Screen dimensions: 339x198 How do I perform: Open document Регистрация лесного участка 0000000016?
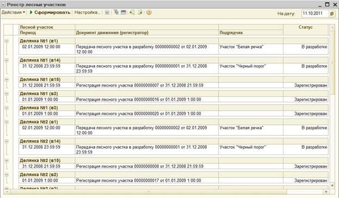[x=139, y=100]
